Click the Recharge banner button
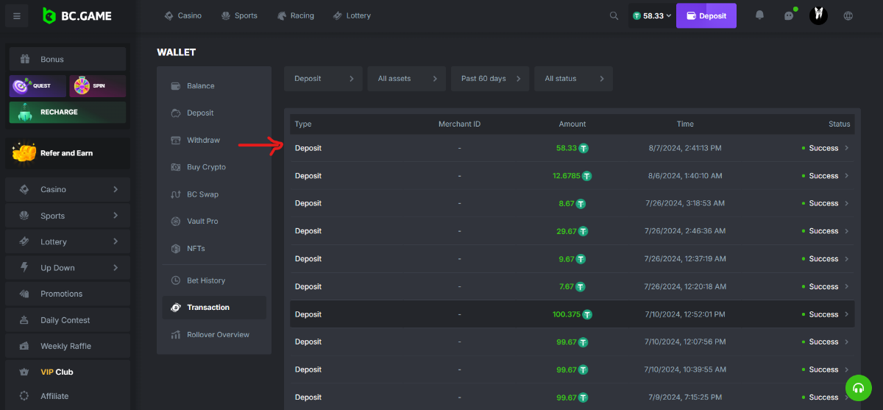 pos(68,112)
